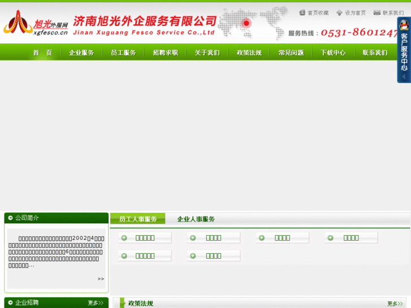Click the QQ penguin icon on the side panel
411x308 pixels.
pyautogui.click(x=404, y=25)
